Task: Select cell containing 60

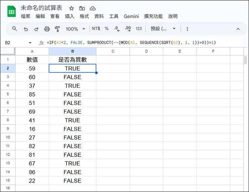Action: [32, 77]
